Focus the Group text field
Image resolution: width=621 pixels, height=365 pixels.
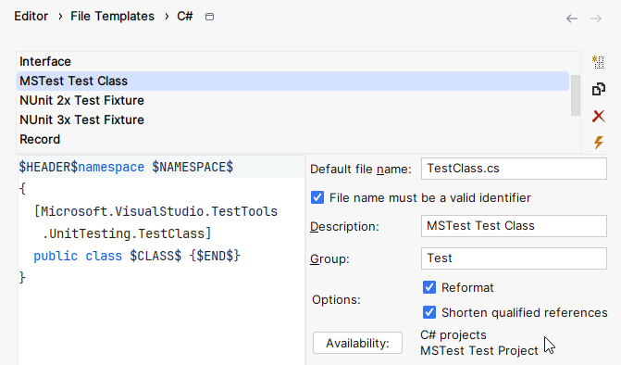pyautogui.click(x=514, y=258)
